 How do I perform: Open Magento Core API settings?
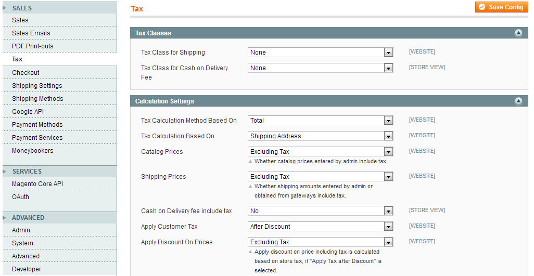pyautogui.click(x=37, y=184)
